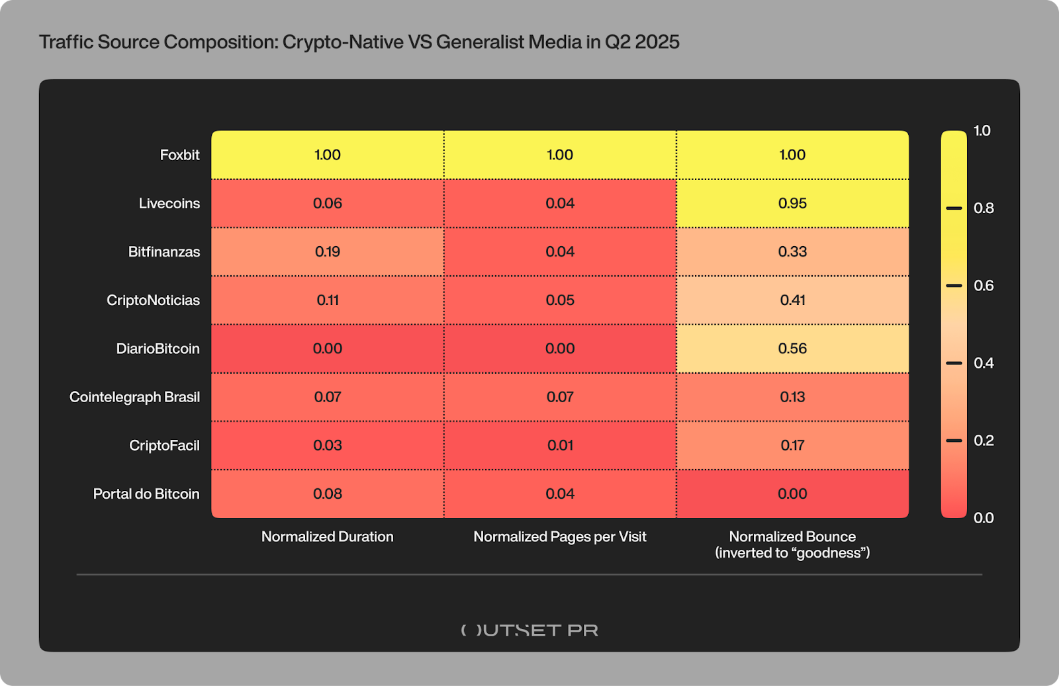
Task: Click the DiarioBitcoin 0.56 bounce cell
Action: [792, 349]
